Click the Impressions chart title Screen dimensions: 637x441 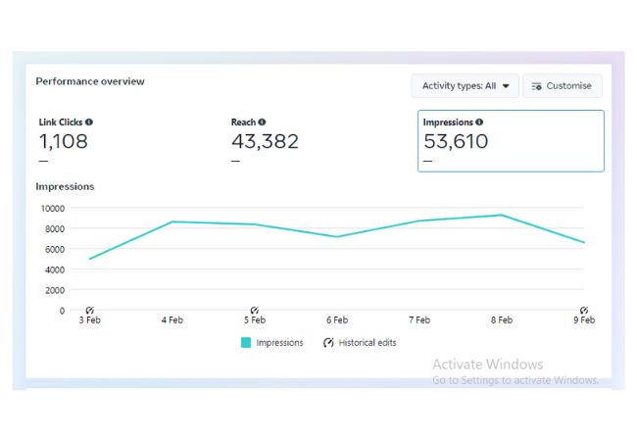tap(65, 186)
